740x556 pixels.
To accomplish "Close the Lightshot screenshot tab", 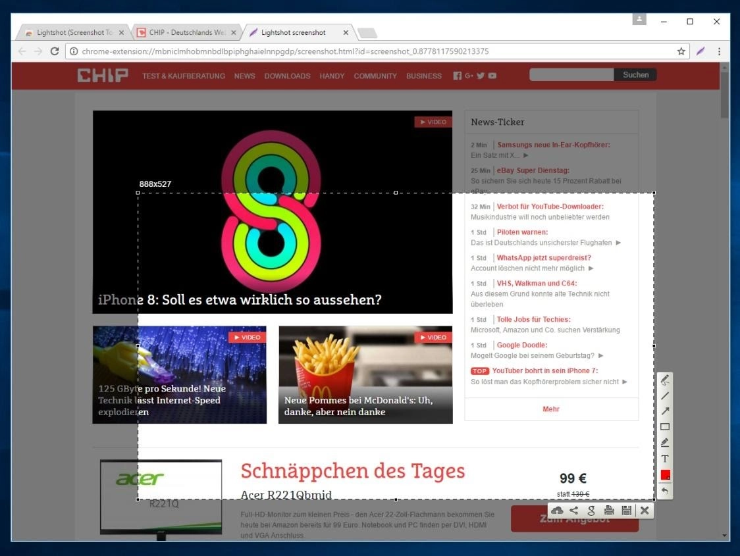I will click(x=346, y=32).
